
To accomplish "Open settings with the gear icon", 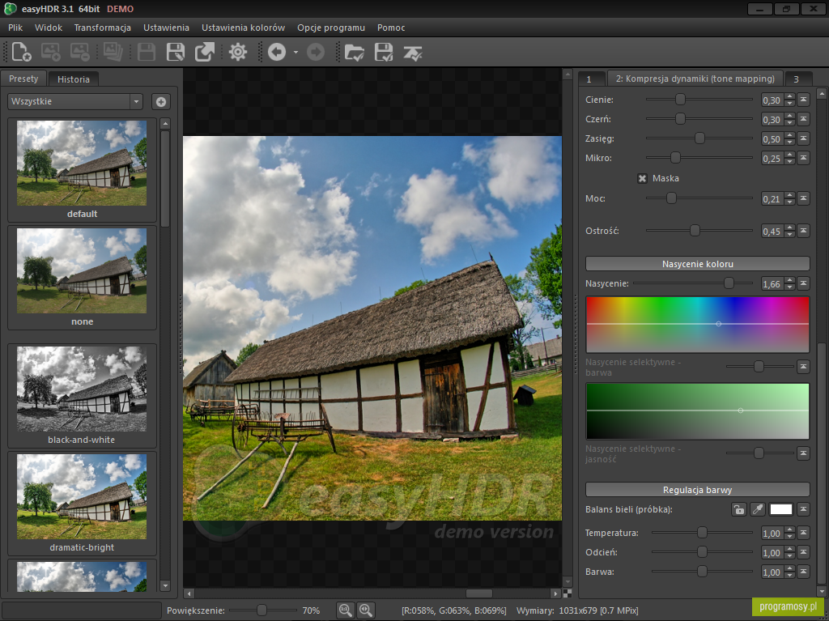I will click(238, 52).
